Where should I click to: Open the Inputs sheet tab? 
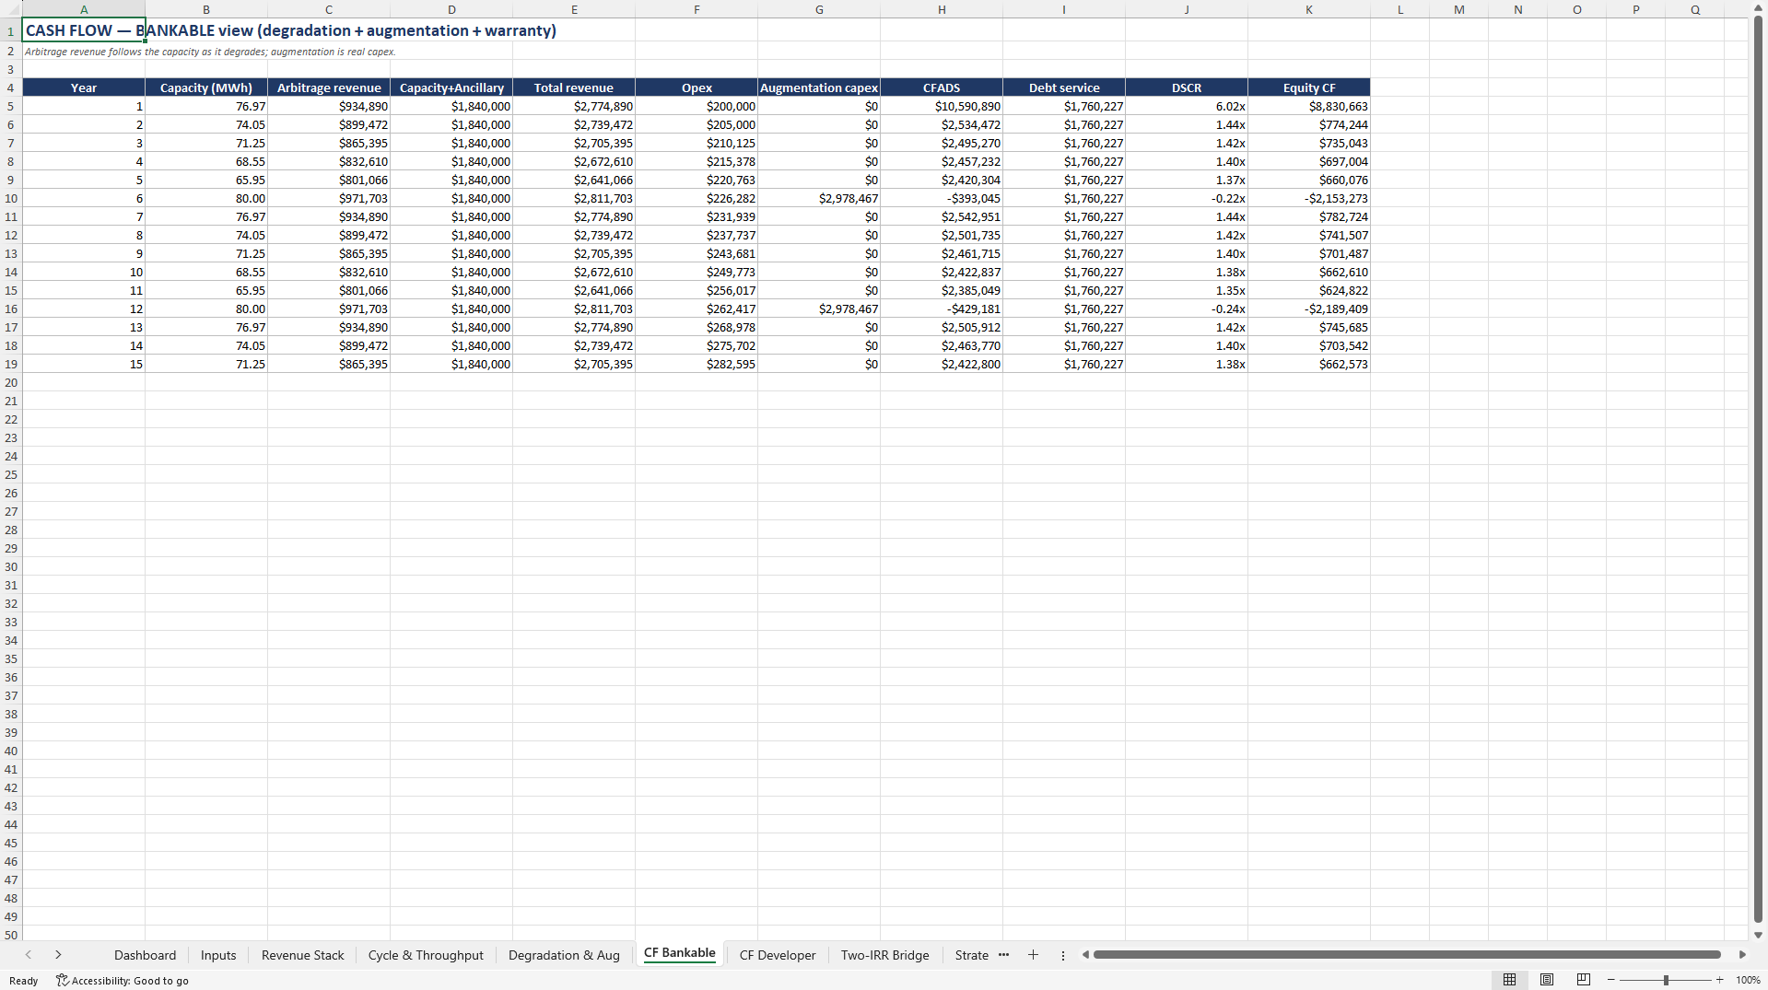click(x=218, y=955)
